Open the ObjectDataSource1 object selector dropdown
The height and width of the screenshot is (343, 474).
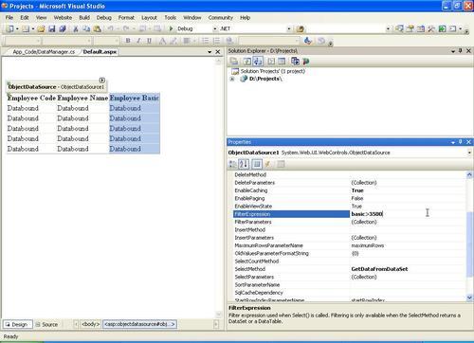469,153
